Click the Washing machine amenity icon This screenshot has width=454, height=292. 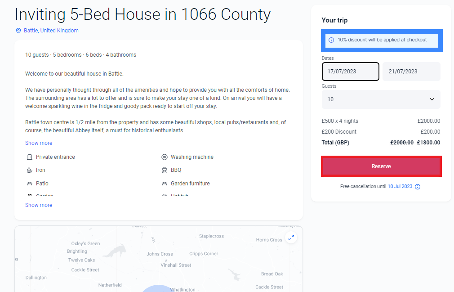[x=164, y=157]
